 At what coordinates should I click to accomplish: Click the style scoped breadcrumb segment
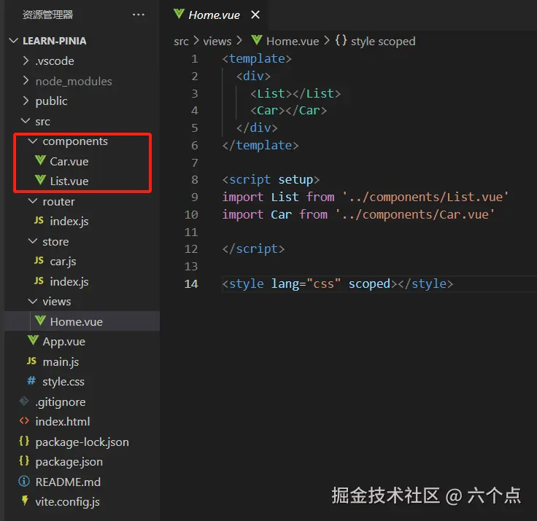pos(383,42)
